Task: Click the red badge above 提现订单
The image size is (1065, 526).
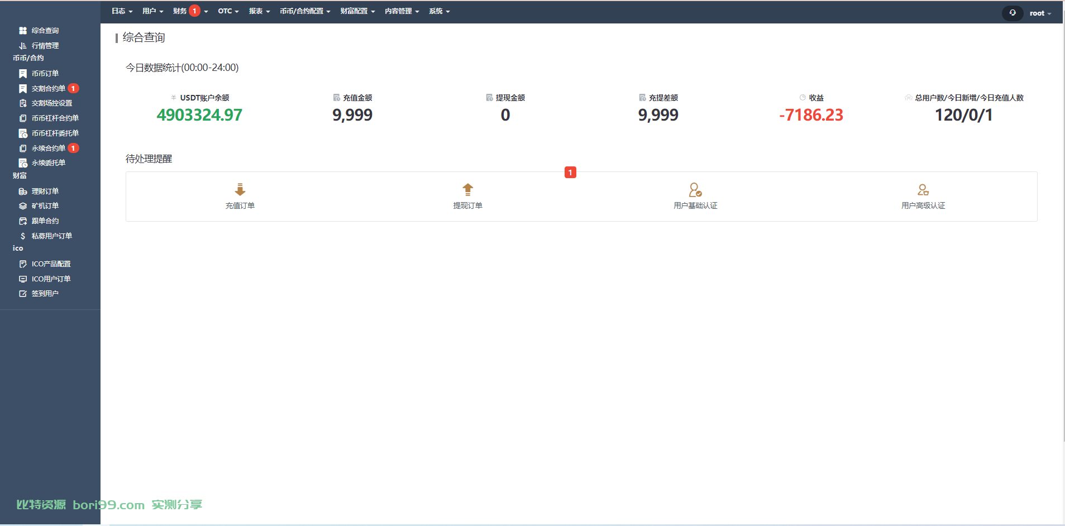Action: coord(570,173)
